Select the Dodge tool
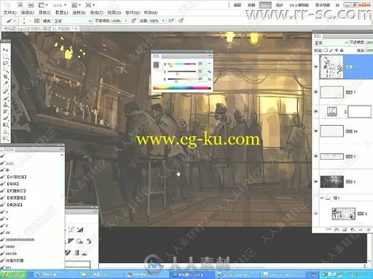Screen dimensions: 373x279 pos(5,139)
